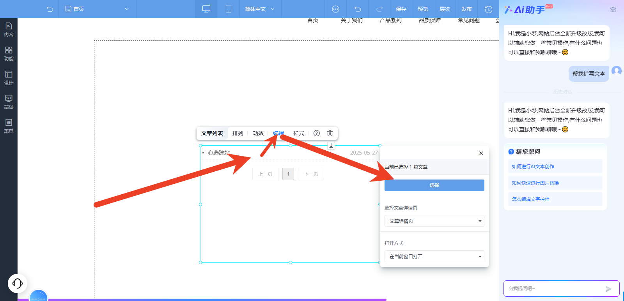Open the 设计 sidebar panel
This screenshot has height=301, width=624.
pyautogui.click(x=9, y=78)
